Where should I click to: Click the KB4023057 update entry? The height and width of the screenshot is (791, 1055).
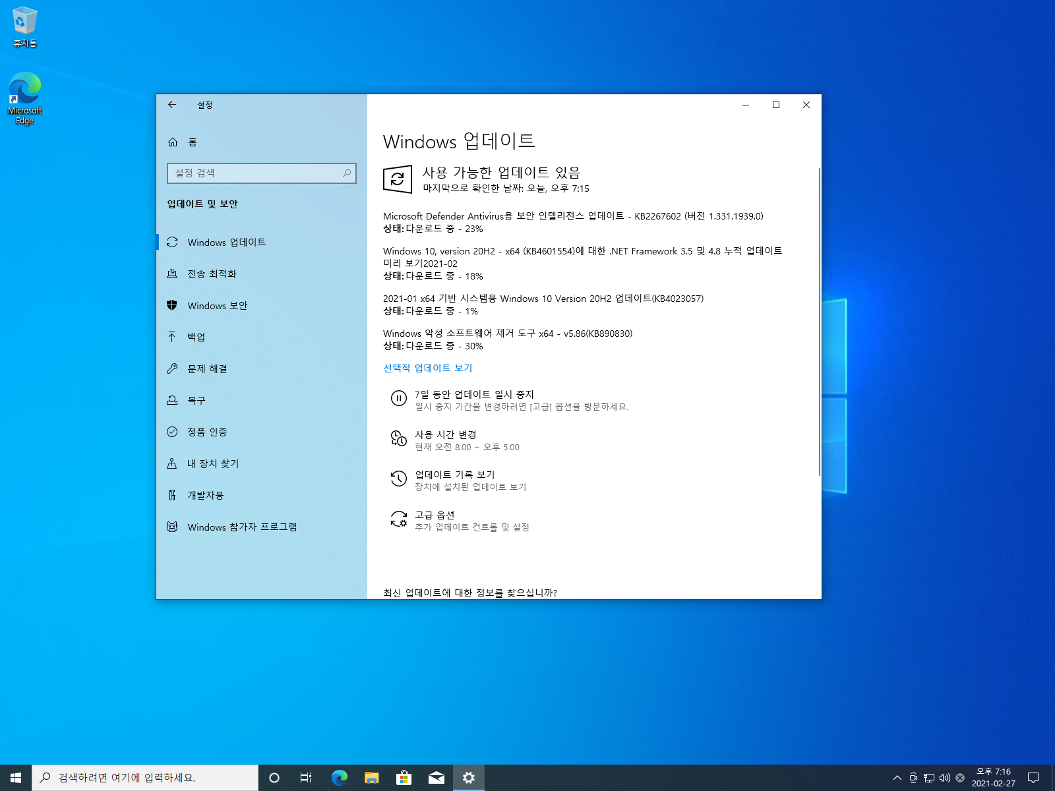(x=543, y=299)
